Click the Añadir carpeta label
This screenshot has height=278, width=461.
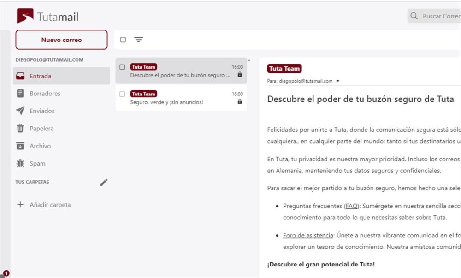pos(50,205)
